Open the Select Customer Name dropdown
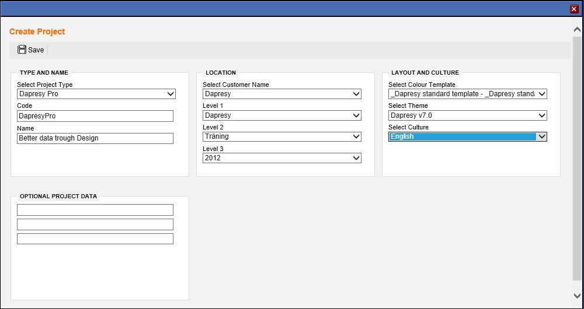Viewport: 584px width, 309px height. click(x=282, y=94)
